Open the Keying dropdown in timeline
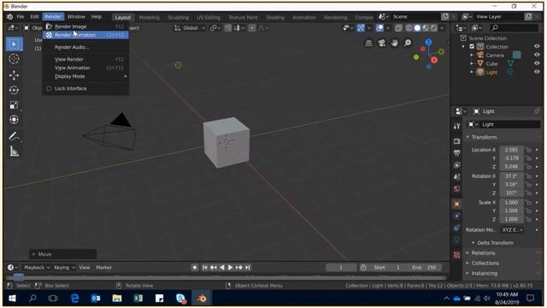Viewport: 547px width, 308px height. pyautogui.click(x=65, y=268)
